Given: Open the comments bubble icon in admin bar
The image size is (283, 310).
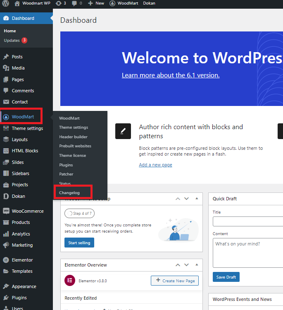Looking at the screenshot, I should click(x=74, y=3).
